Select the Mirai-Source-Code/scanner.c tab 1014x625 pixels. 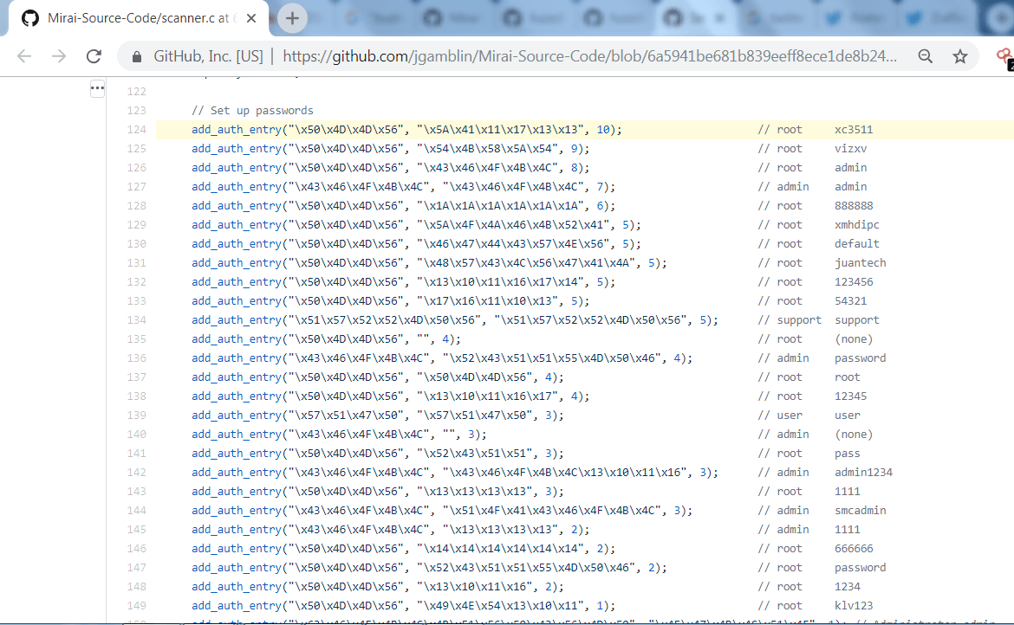pos(139,18)
